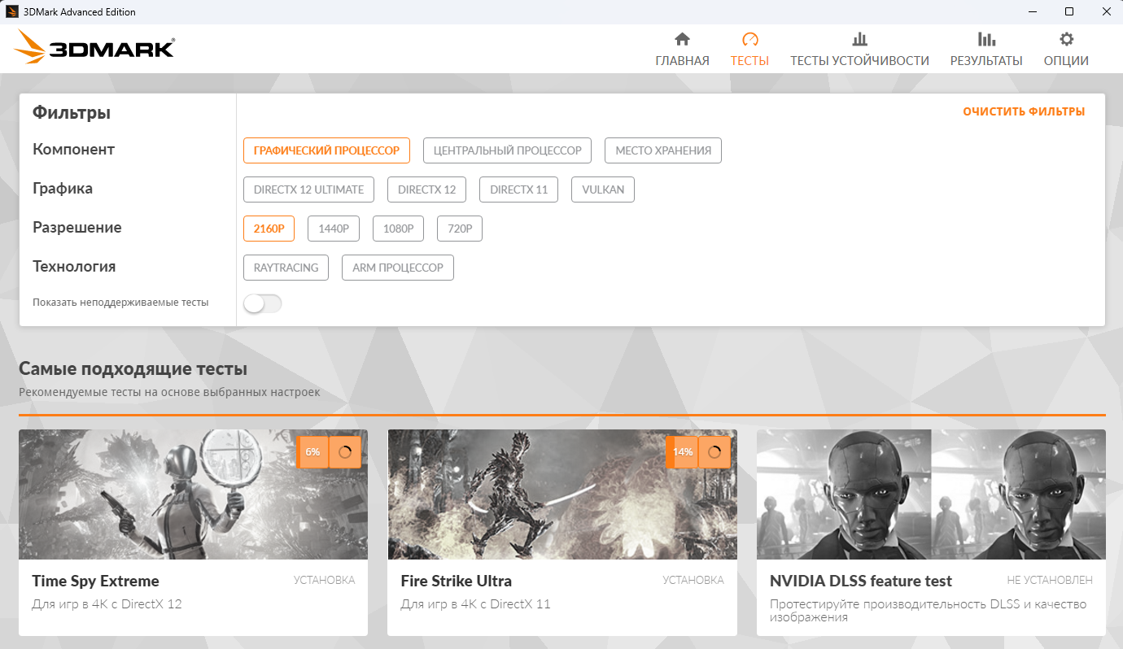The width and height of the screenshot is (1123, 649).
Task: Click the Протестируйте производительность DLSS description
Action: 928,611
